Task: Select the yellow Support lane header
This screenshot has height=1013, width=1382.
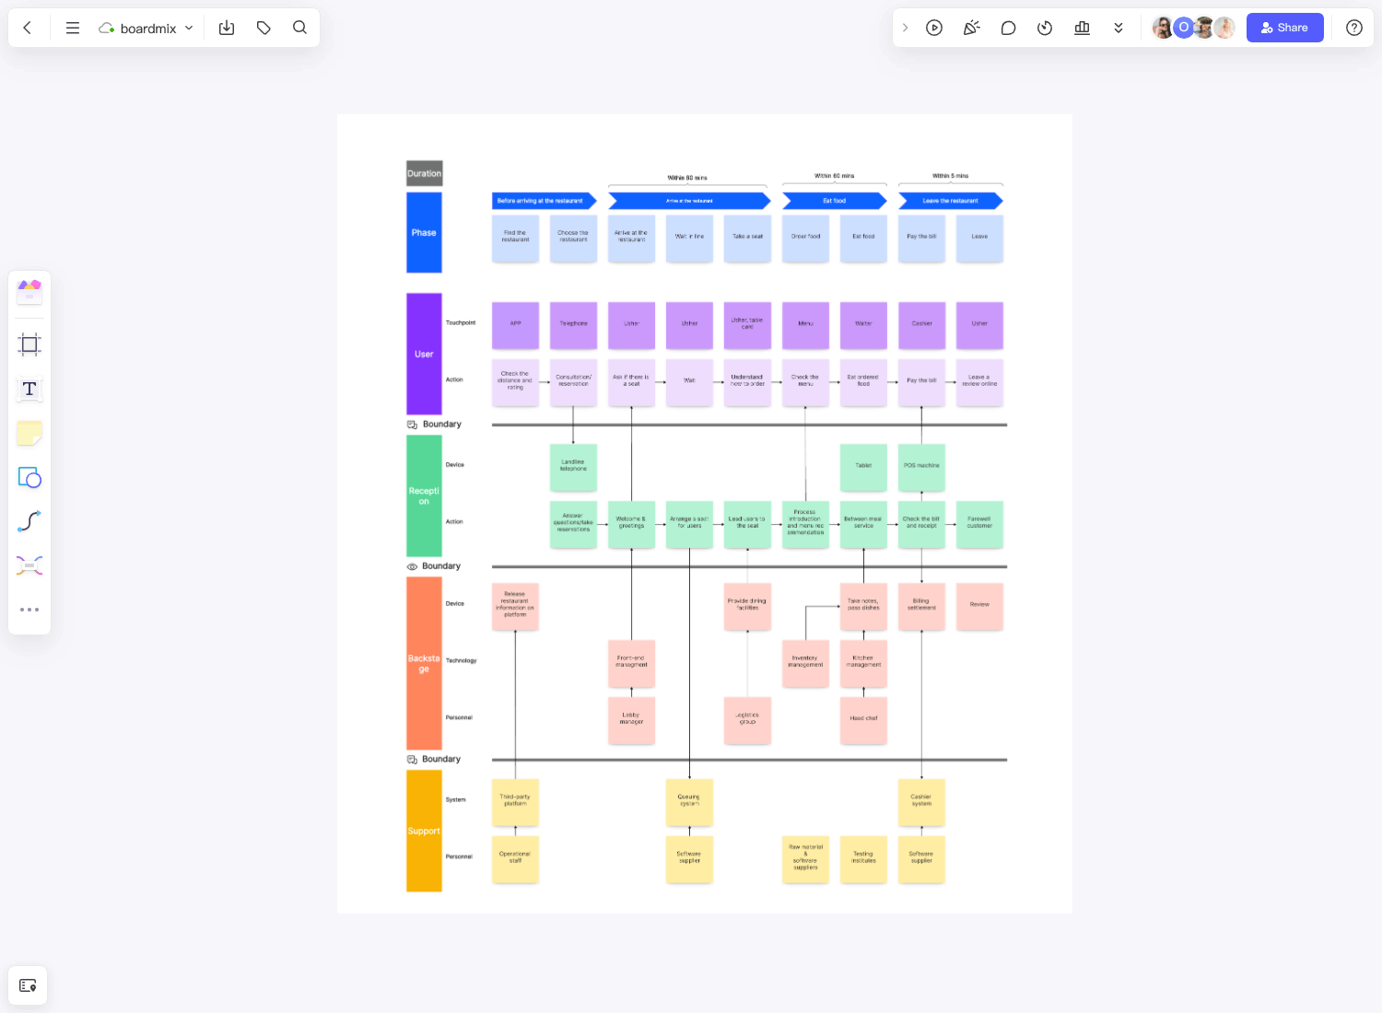Action: coord(424,831)
